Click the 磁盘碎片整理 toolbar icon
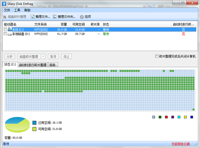Image resolution: width=200 pixels, height=148 pixels. click(5, 17)
